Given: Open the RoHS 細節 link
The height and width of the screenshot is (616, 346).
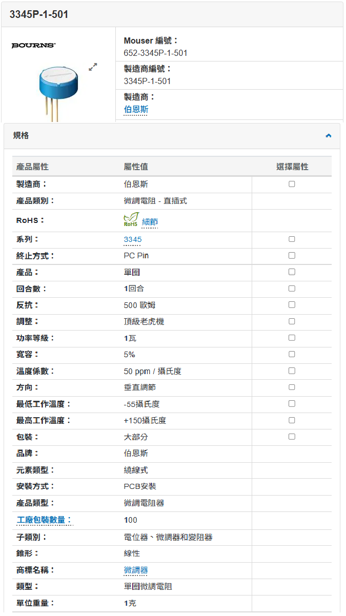Looking at the screenshot, I should [150, 222].
